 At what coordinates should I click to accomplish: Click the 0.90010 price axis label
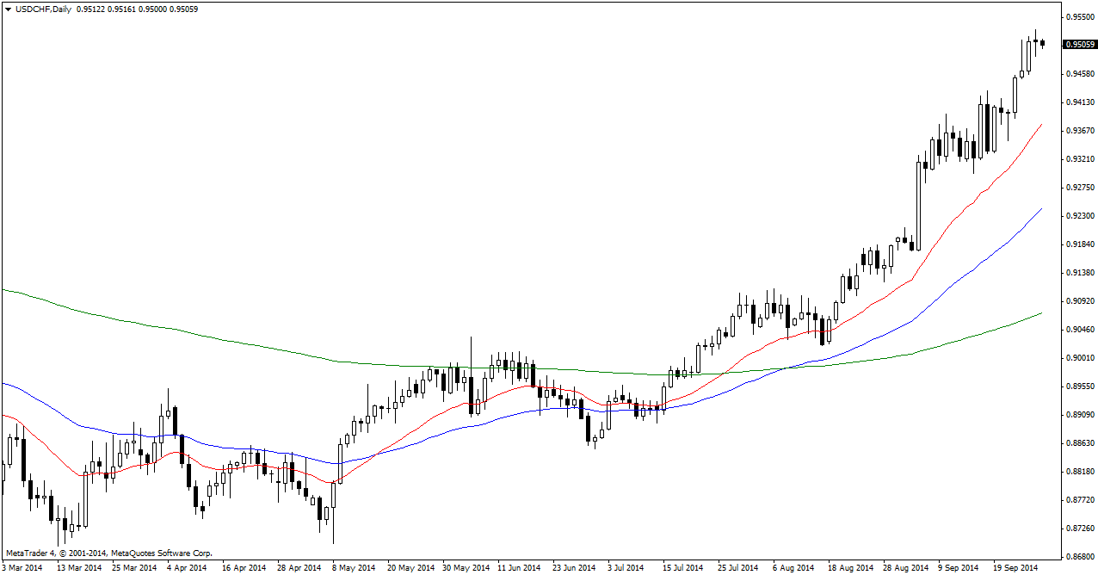click(1079, 358)
